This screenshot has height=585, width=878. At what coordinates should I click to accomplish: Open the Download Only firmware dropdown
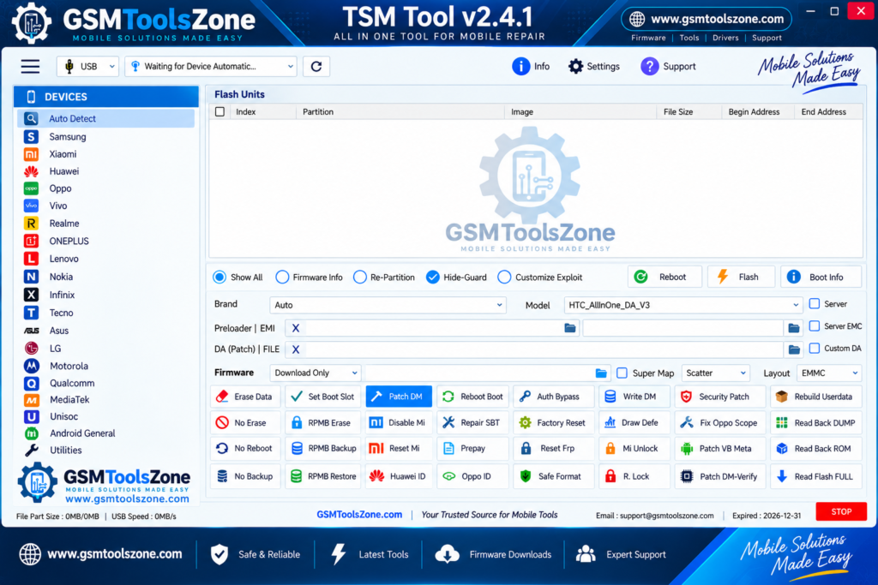[x=316, y=373]
